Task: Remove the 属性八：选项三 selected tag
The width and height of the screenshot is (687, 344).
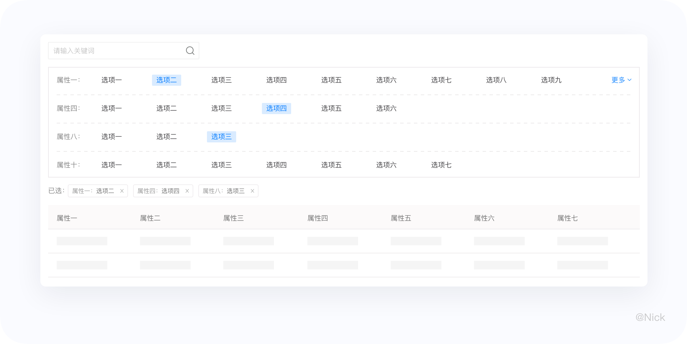Action: click(252, 191)
